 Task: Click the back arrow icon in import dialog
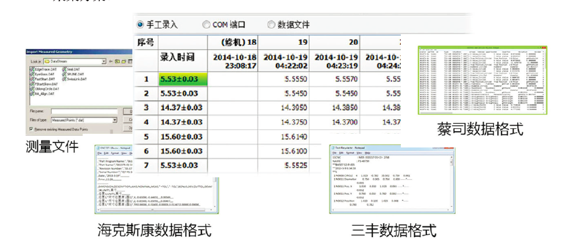[111, 62]
